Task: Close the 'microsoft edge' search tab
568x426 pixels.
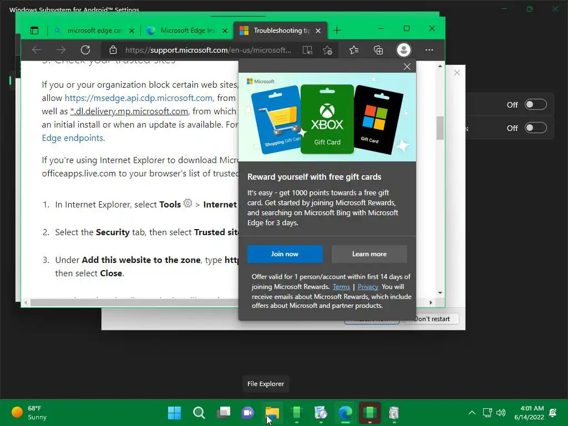Action: [132, 31]
